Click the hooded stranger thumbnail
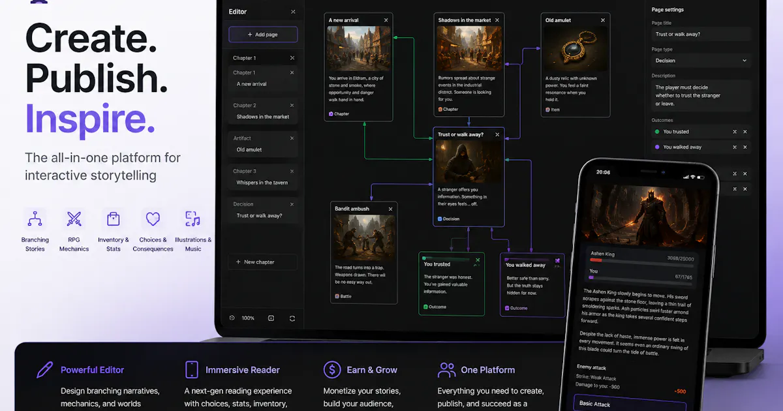783x411 pixels. (468, 162)
